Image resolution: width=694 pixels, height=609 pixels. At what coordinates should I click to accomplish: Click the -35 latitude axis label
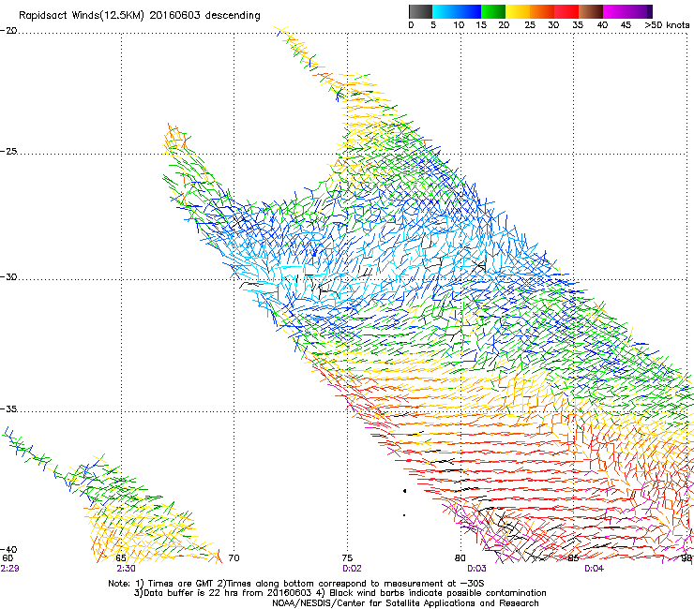[8, 408]
